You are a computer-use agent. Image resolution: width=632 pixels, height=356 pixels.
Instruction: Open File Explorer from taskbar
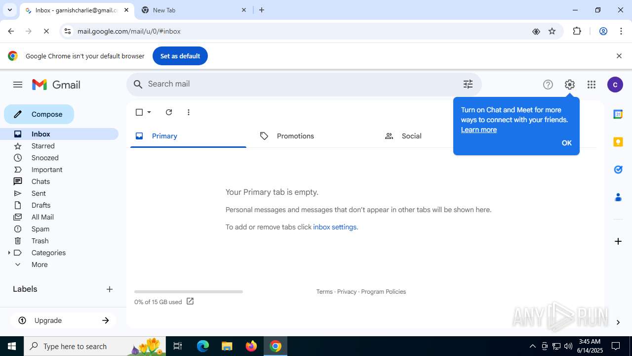click(227, 346)
